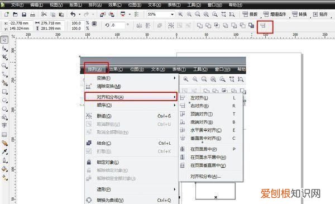
Task: Choose 群组(G) menu entry
Action: [131, 116]
